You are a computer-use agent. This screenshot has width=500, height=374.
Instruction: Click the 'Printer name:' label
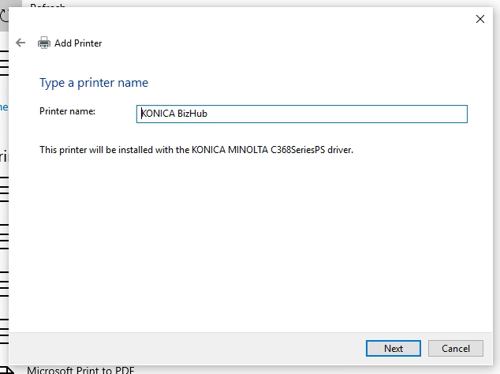(67, 111)
